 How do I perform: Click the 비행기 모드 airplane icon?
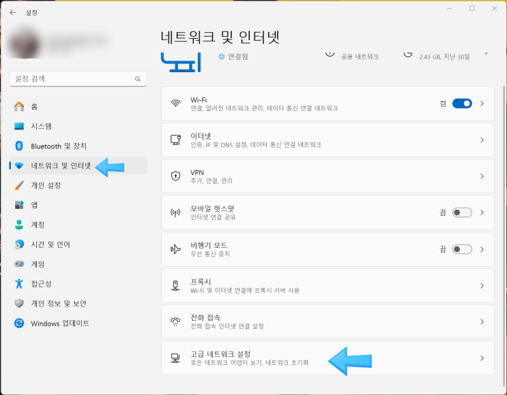(175, 249)
